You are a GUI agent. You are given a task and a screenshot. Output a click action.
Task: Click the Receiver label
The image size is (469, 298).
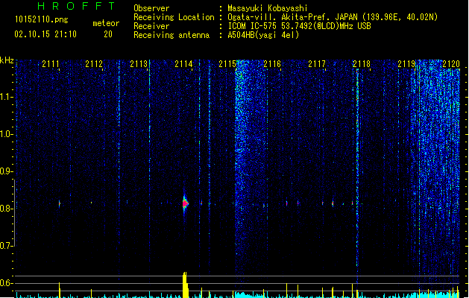coord(151,26)
